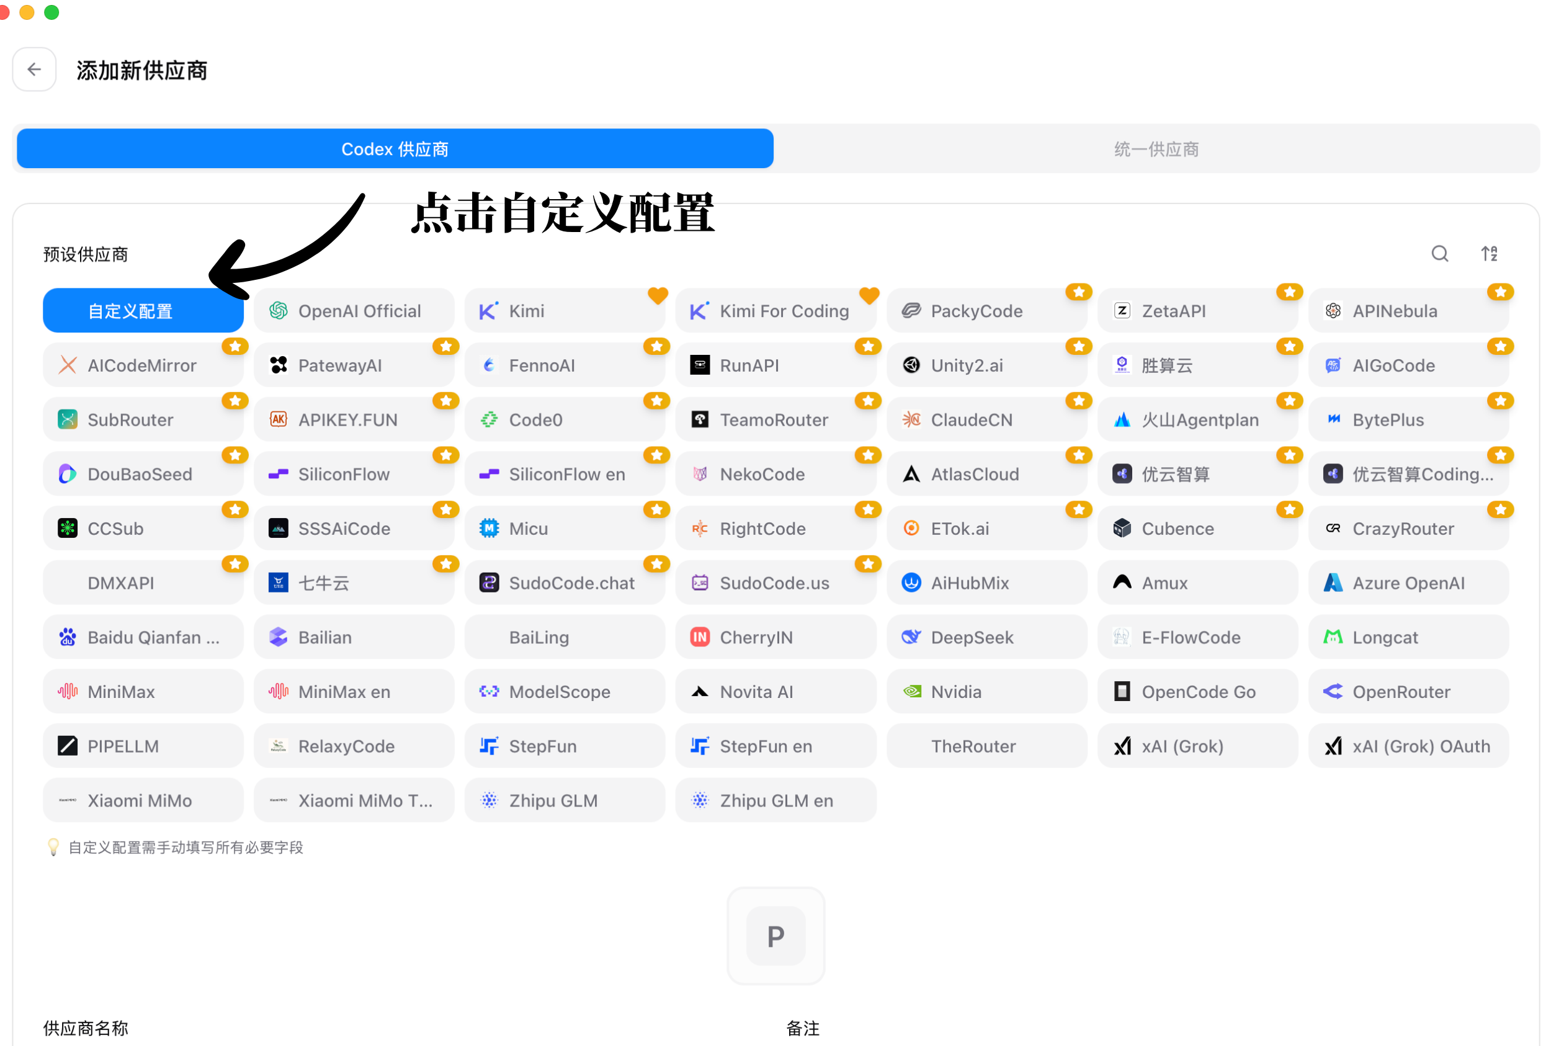1551x1046 pixels.
Task: Select the AiHubMix provider preset
Action: tap(986, 583)
